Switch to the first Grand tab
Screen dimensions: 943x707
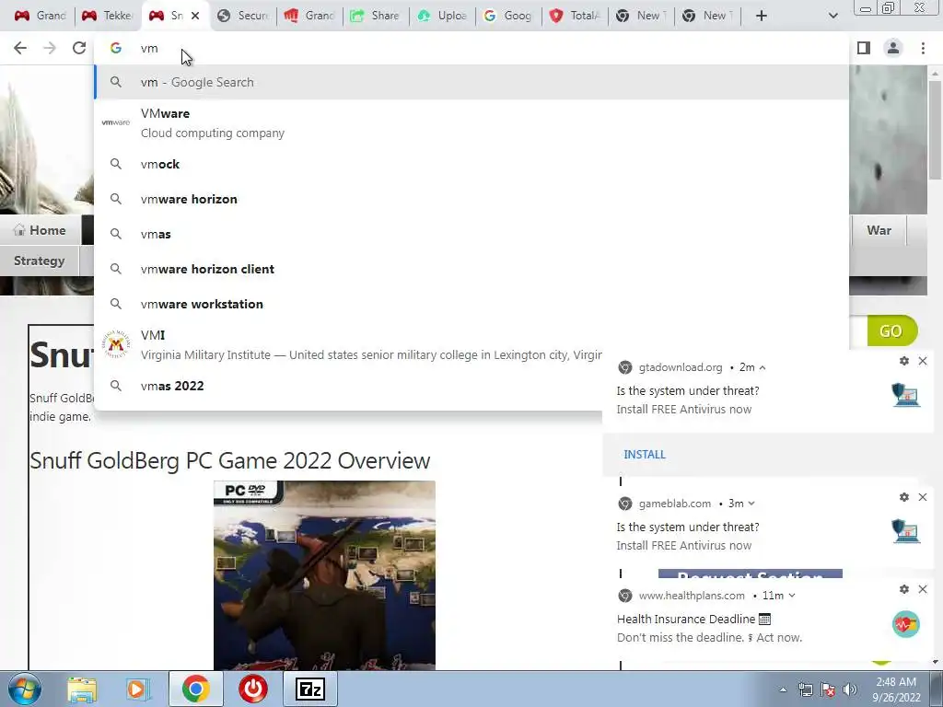[40, 16]
